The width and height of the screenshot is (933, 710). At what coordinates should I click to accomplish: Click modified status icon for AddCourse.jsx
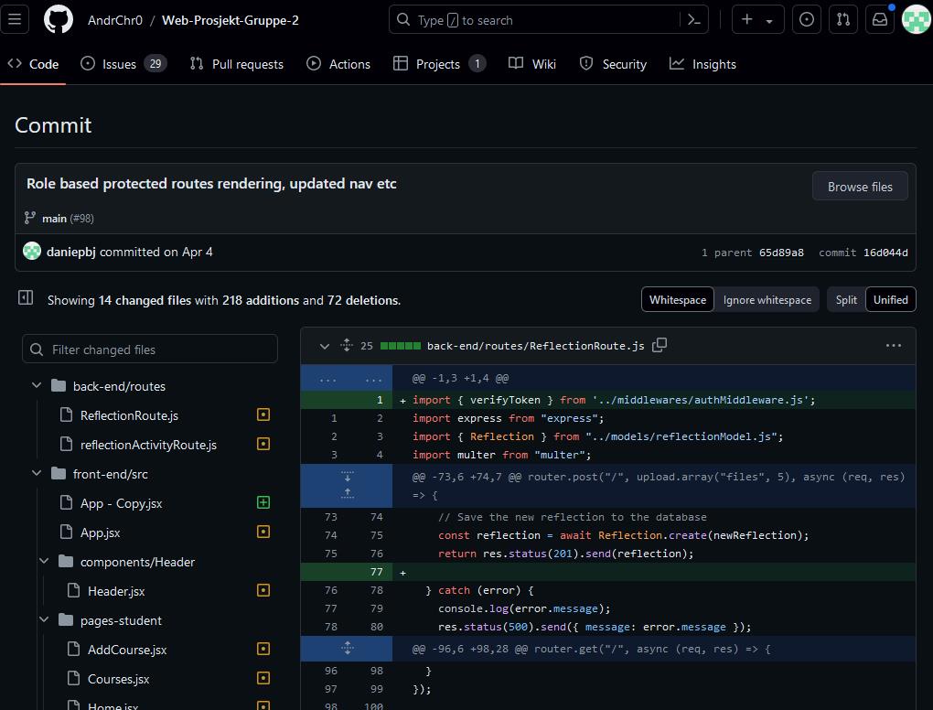click(263, 649)
